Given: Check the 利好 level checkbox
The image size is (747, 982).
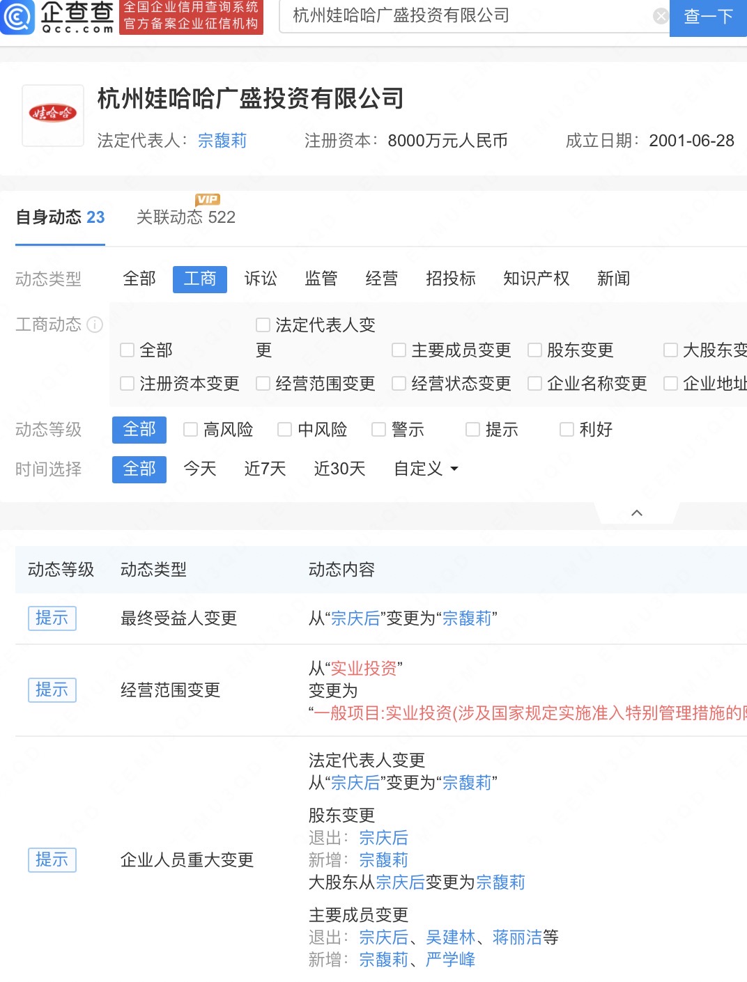Looking at the screenshot, I should click(x=567, y=430).
